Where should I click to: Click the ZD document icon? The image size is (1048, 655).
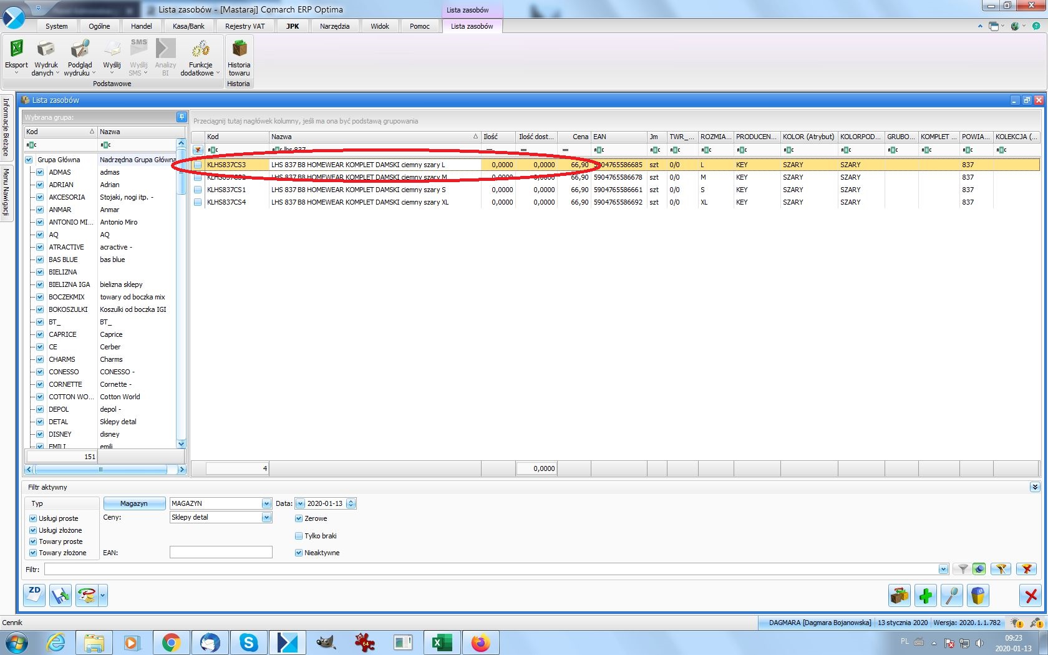(34, 595)
